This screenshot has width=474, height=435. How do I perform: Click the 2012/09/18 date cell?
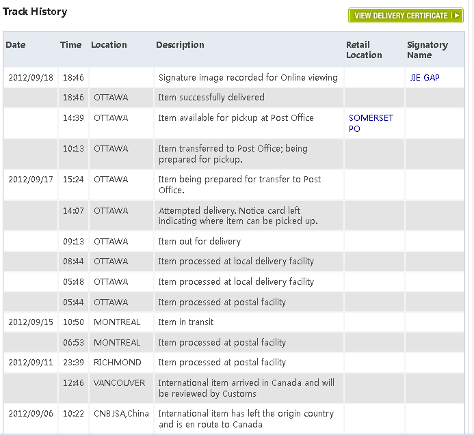point(29,78)
